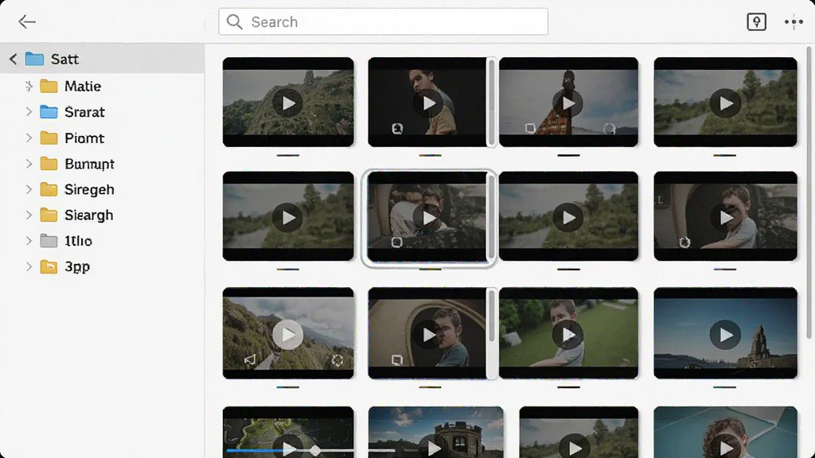Go back using the arrow icon

(26, 21)
